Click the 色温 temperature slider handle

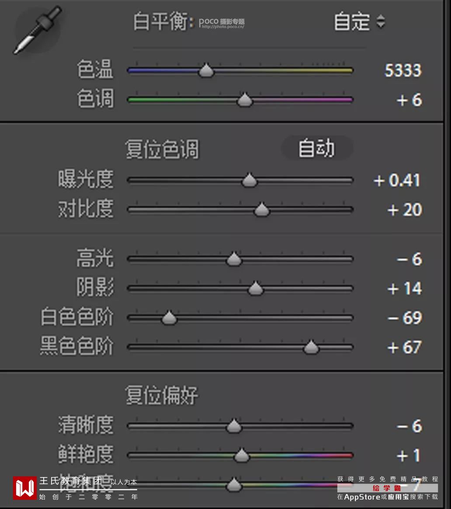coord(206,71)
